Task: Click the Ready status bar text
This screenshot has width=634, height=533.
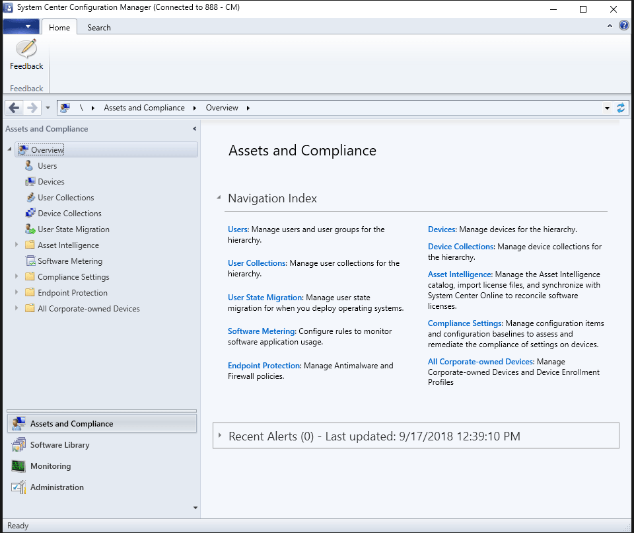Action: 18,526
